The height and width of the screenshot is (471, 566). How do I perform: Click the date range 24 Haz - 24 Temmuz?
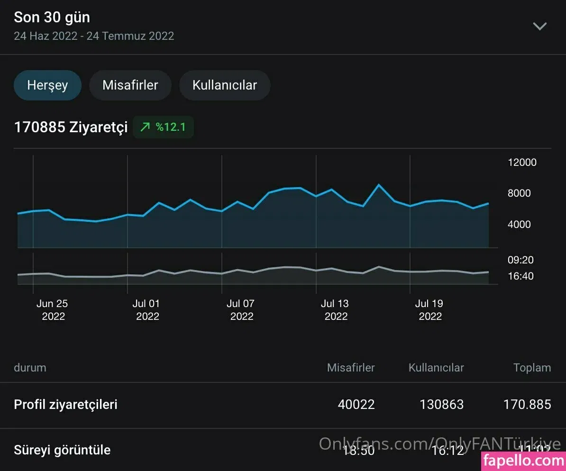[x=94, y=36]
